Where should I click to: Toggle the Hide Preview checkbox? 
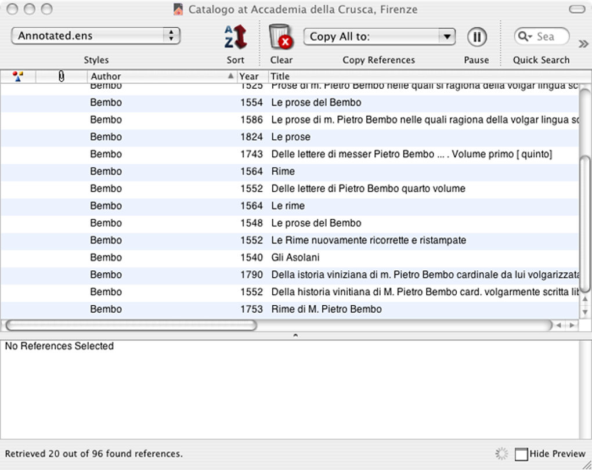click(521, 454)
